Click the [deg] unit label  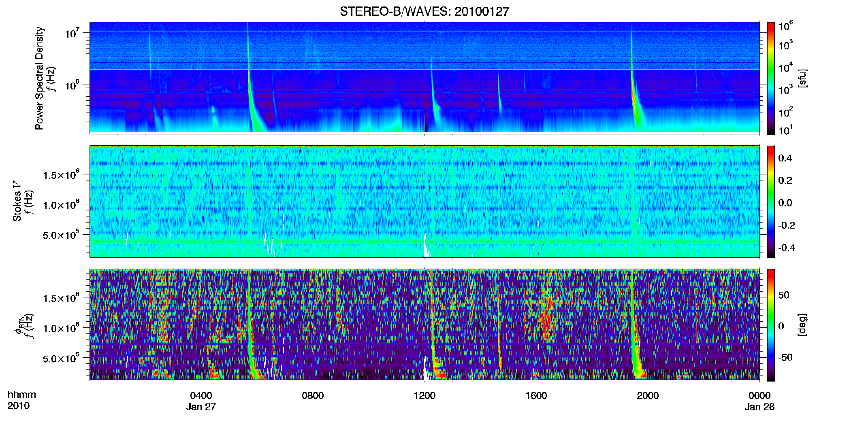point(802,325)
